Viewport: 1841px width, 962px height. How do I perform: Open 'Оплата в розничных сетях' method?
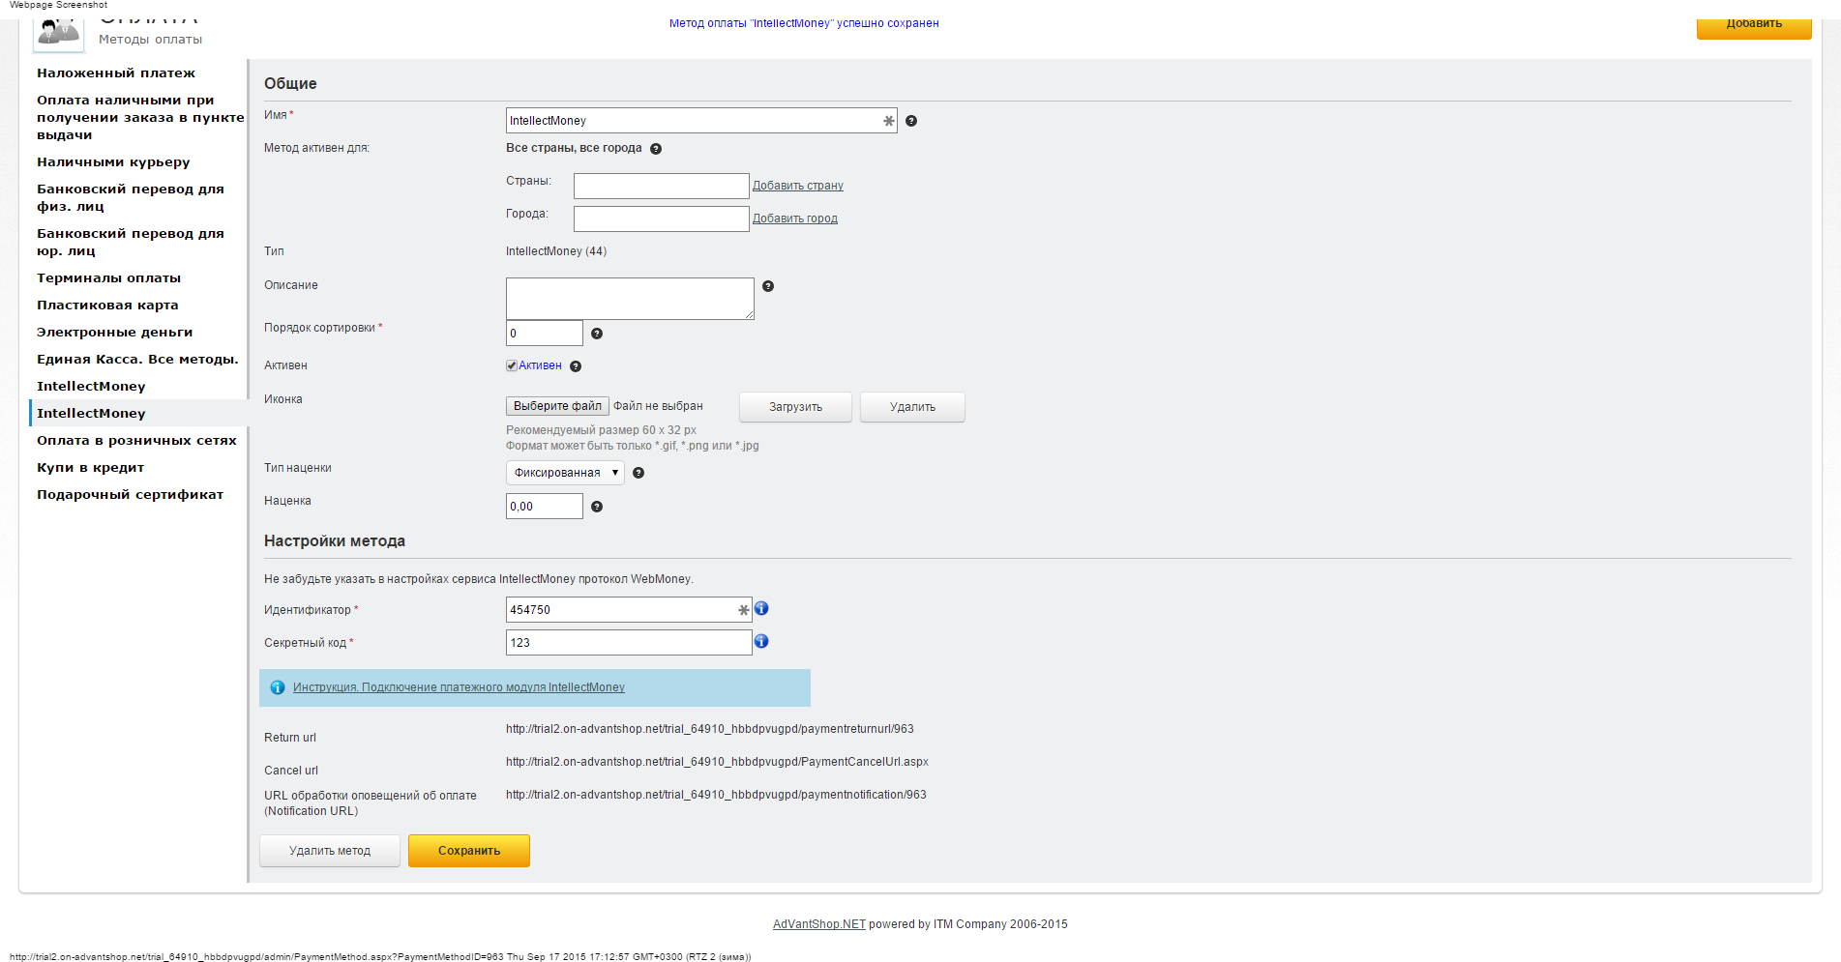pyautogui.click(x=136, y=441)
